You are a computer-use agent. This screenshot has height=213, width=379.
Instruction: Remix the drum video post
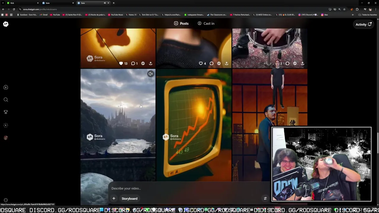tap(295, 63)
